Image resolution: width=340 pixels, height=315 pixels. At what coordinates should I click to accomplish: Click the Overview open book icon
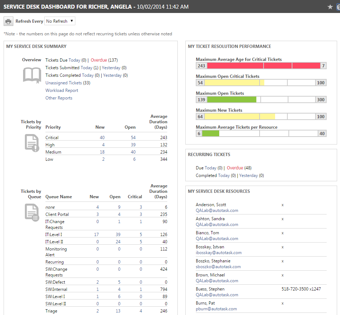pyautogui.click(x=32, y=75)
